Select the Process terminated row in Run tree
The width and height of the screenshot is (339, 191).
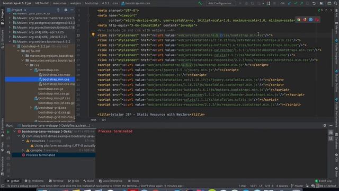coord(53,155)
